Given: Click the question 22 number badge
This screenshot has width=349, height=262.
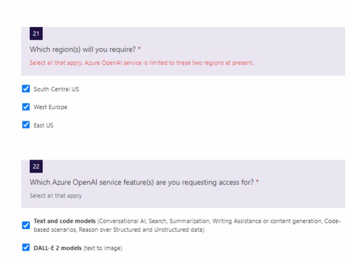Looking at the screenshot, I should [36, 166].
